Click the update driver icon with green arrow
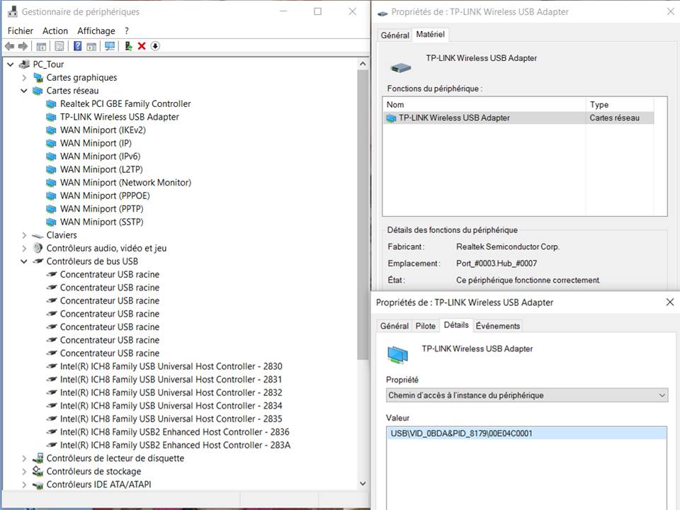The height and width of the screenshot is (510, 680). click(128, 46)
